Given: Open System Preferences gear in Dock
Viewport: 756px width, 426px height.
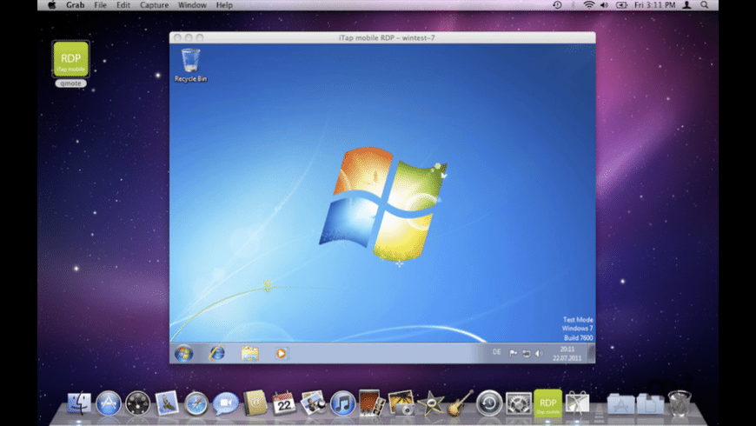Looking at the screenshot, I should click(x=518, y=403).
